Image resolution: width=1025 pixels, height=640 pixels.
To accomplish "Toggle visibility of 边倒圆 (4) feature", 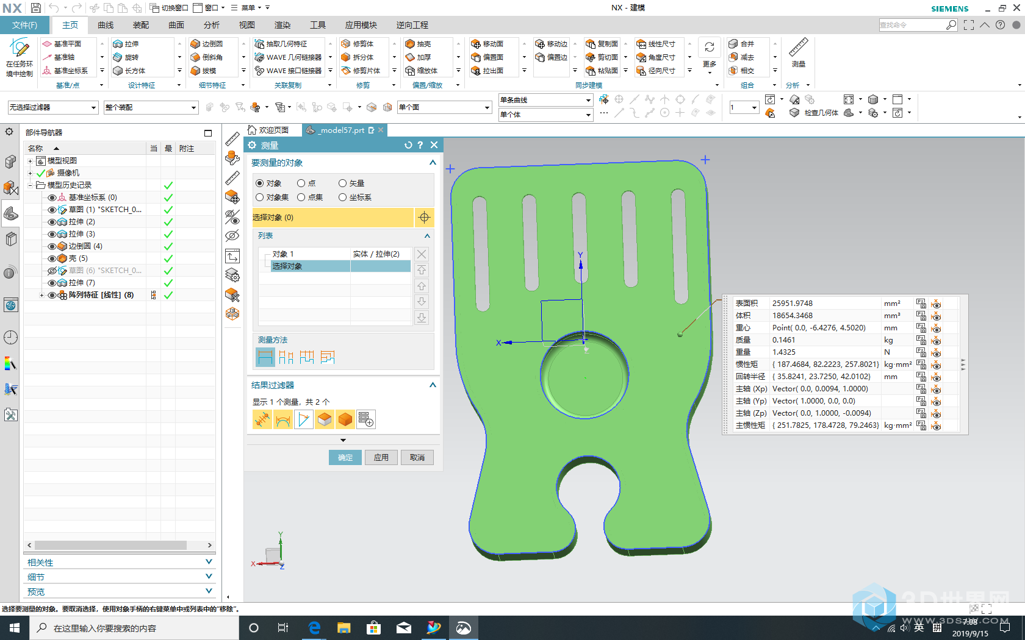I will coord(52,246).
